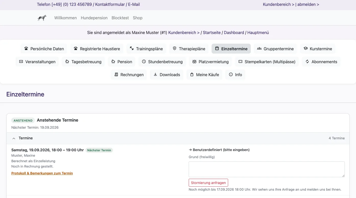Open the Hauptmenü breadcrumb link
Viewport: 356px width, 198px height.
click(258, 32)
